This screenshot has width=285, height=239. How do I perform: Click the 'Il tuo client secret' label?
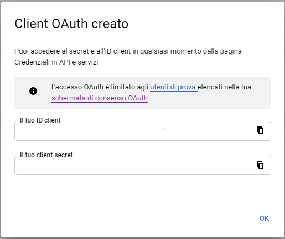(46, 155)
